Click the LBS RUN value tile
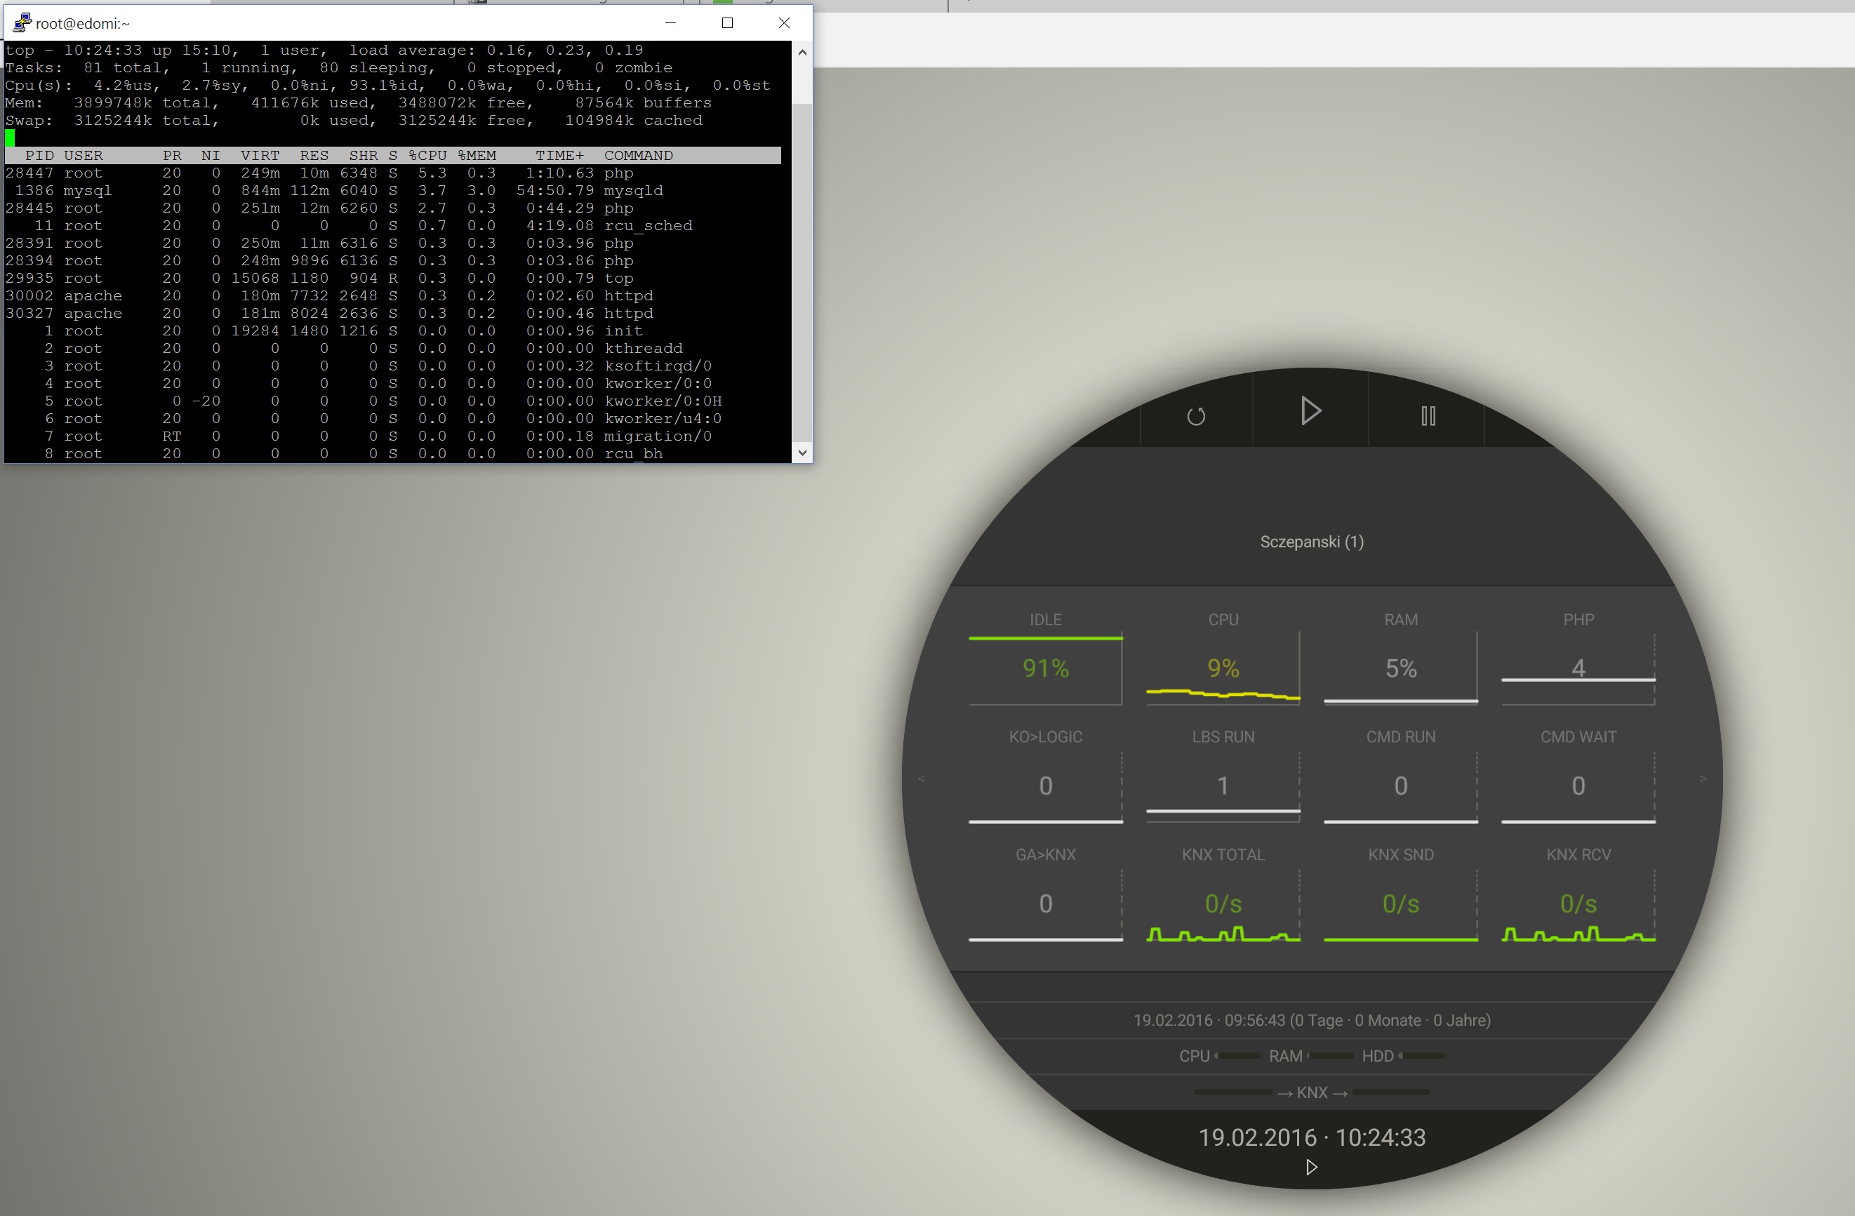The height and width of the screenshot is (1216, 1855). (x=1223, y=776)
